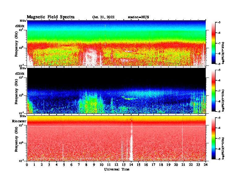Click the hour "8" tick label
The height and width of the screenshot is (189, 245).
click(86, 165)
